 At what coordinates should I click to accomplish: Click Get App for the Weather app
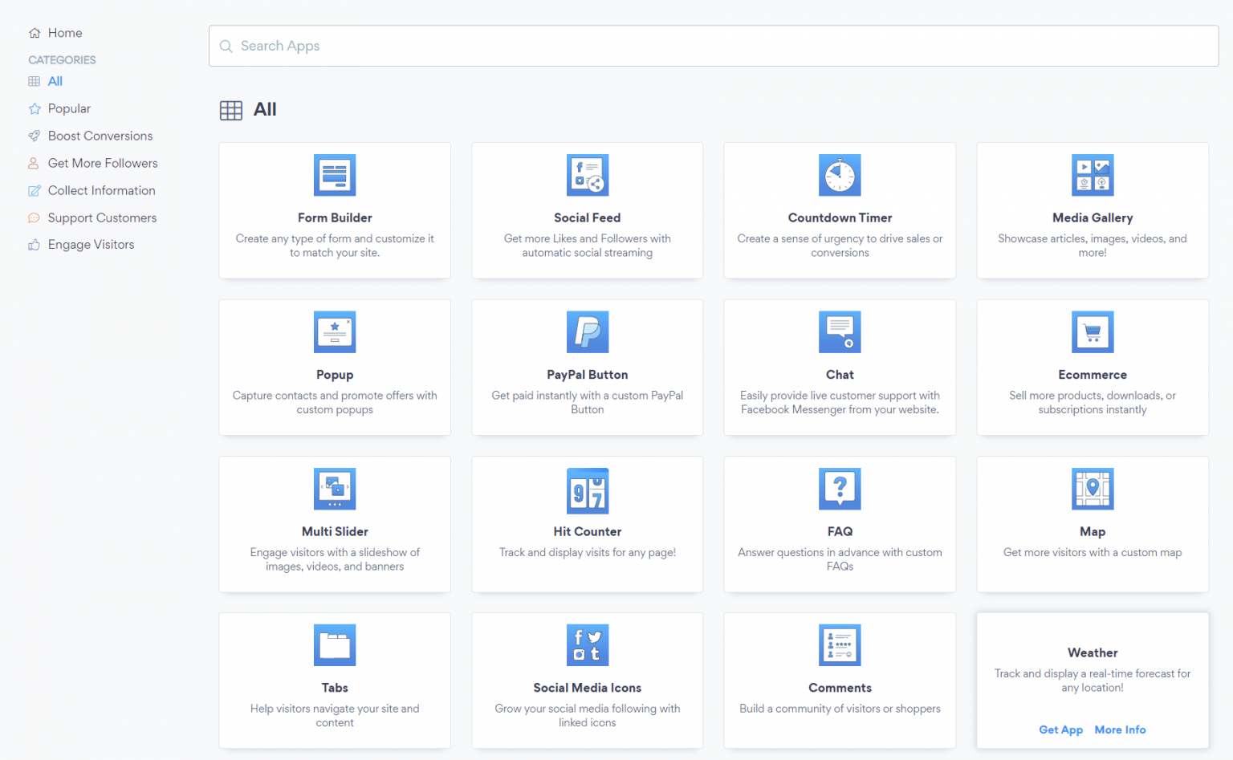[x=1061, y=730]
